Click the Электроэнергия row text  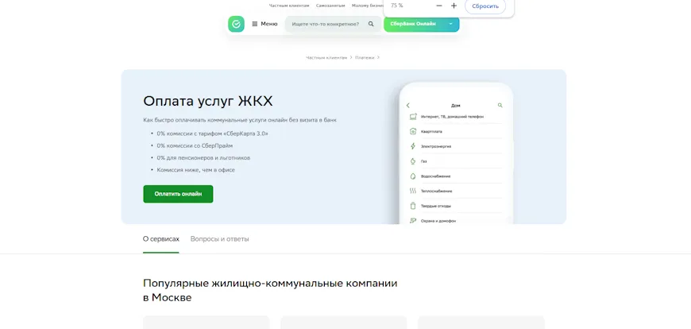click(436, 146)
